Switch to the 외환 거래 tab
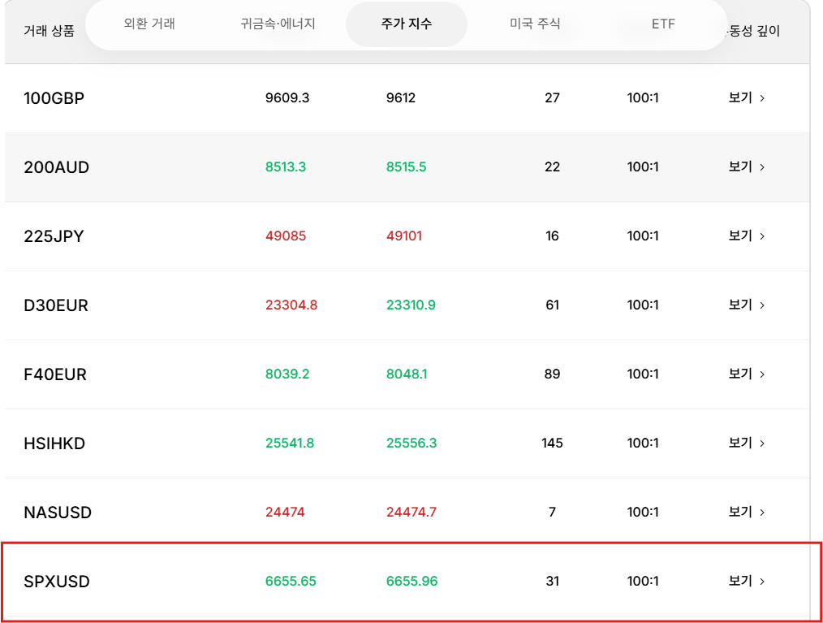The width and height of the screenshot is (823, 623). point(149,24)
